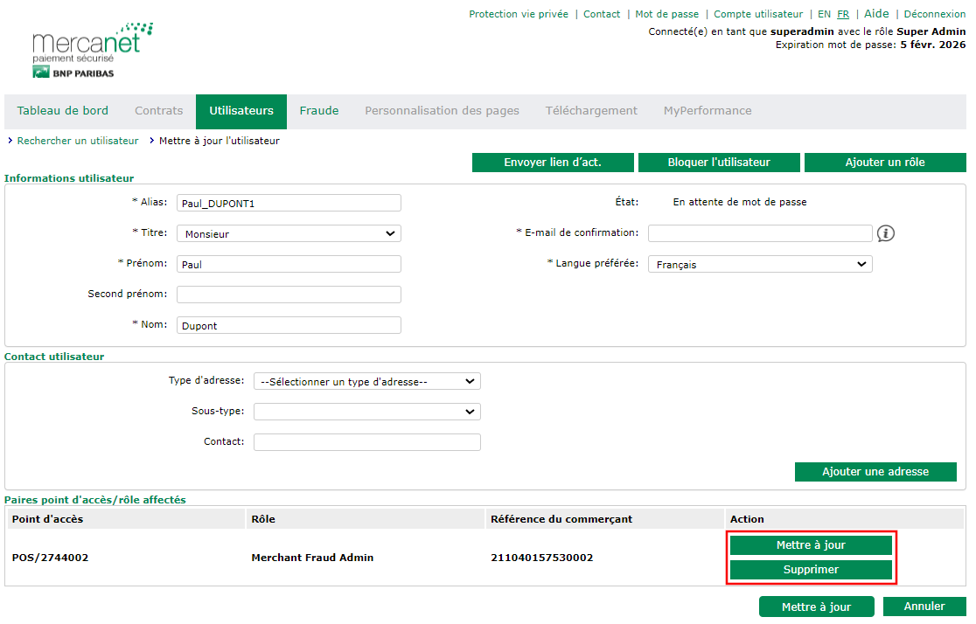Expand the Sous-type dropdown
The image size is (976, 624).
366,412
